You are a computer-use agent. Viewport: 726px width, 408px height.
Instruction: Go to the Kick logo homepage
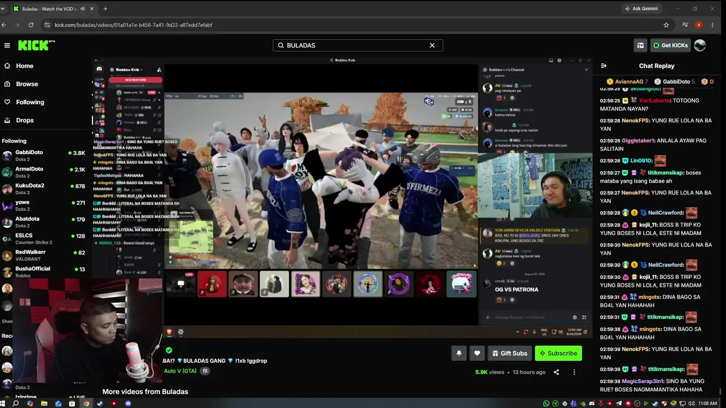[x=36, y=45]
